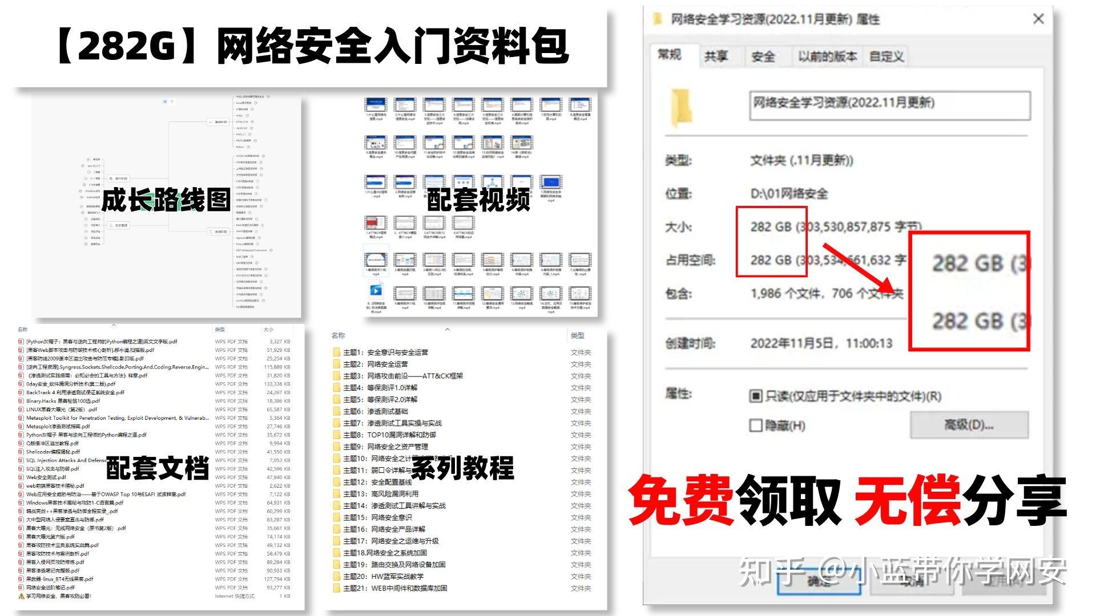Toggle the 只读 read-only checkbox
Viewport: 1096px width, 616px height.
click(x=756, y=396)
